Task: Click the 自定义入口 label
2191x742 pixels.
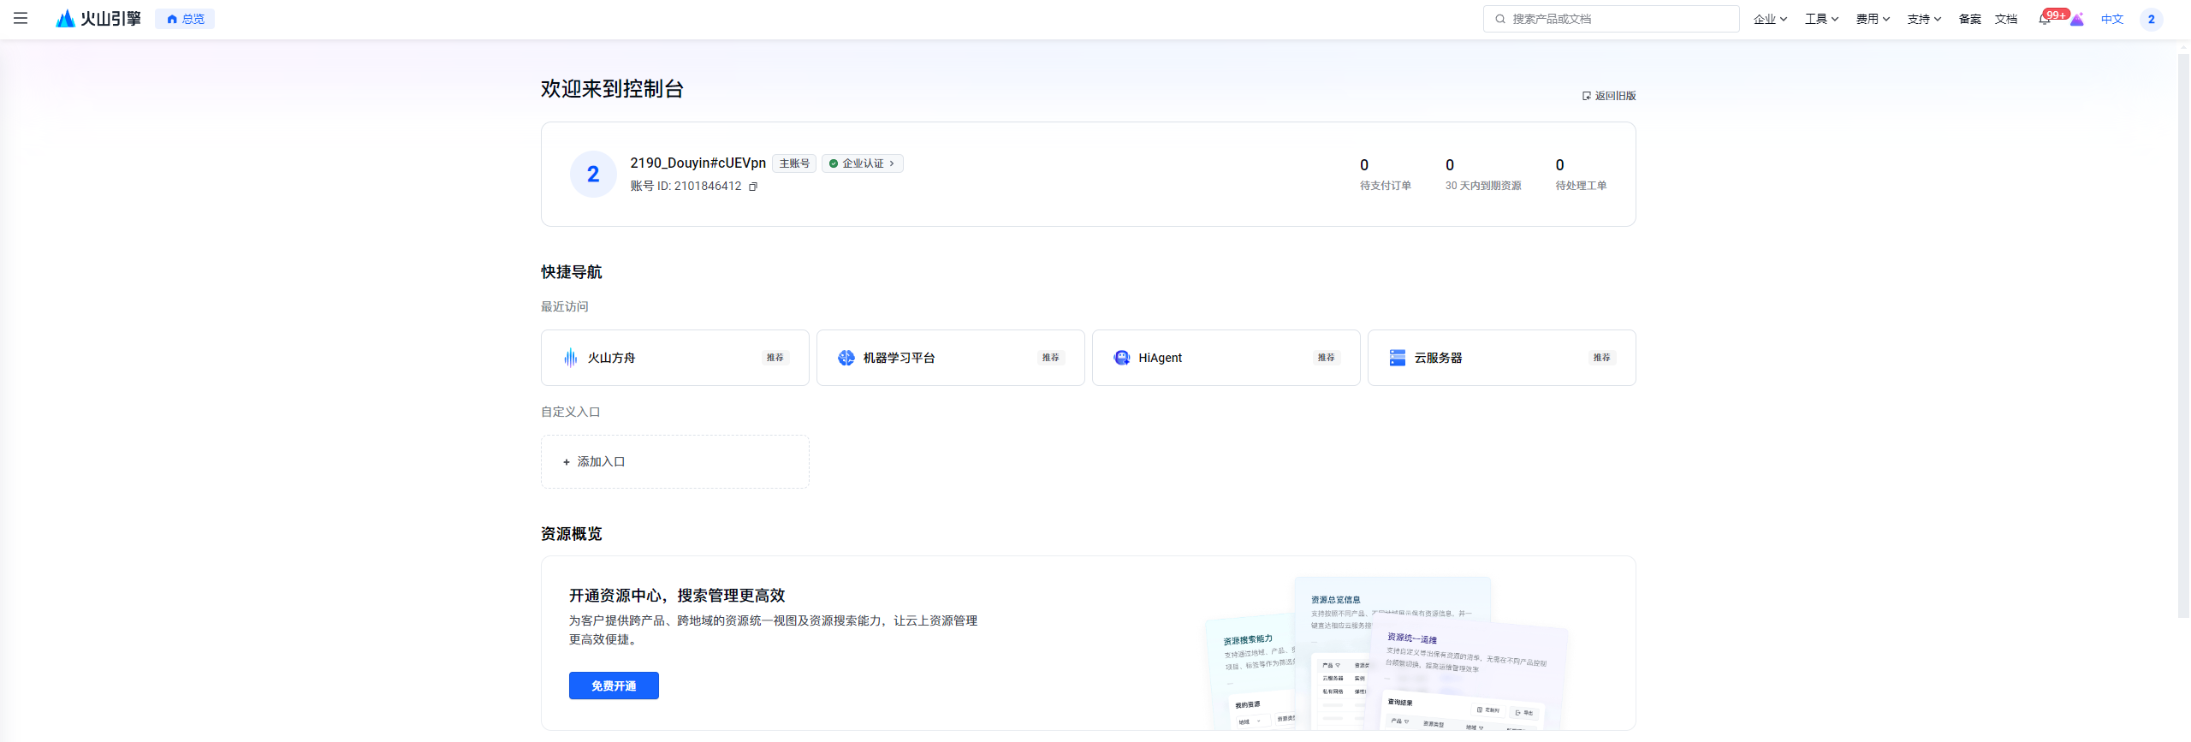Action: point(571,412)
